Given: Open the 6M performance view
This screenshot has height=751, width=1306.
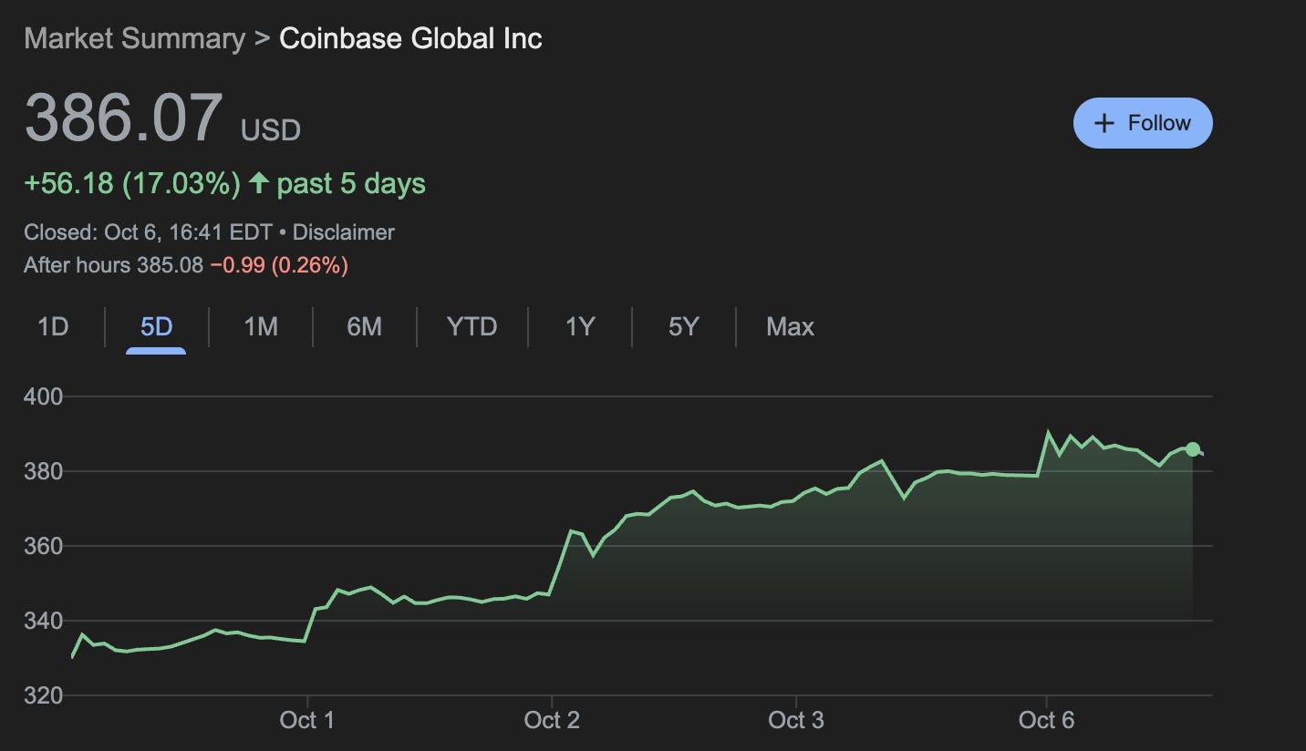Looking at the screenshot, I should click(x=364, y=326).
